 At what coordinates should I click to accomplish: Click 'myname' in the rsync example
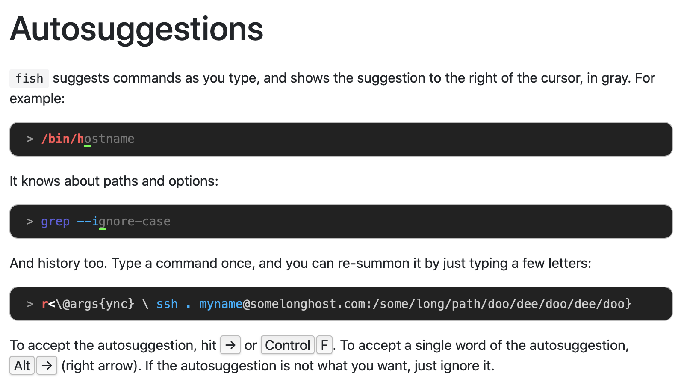[x=221, y=304]
